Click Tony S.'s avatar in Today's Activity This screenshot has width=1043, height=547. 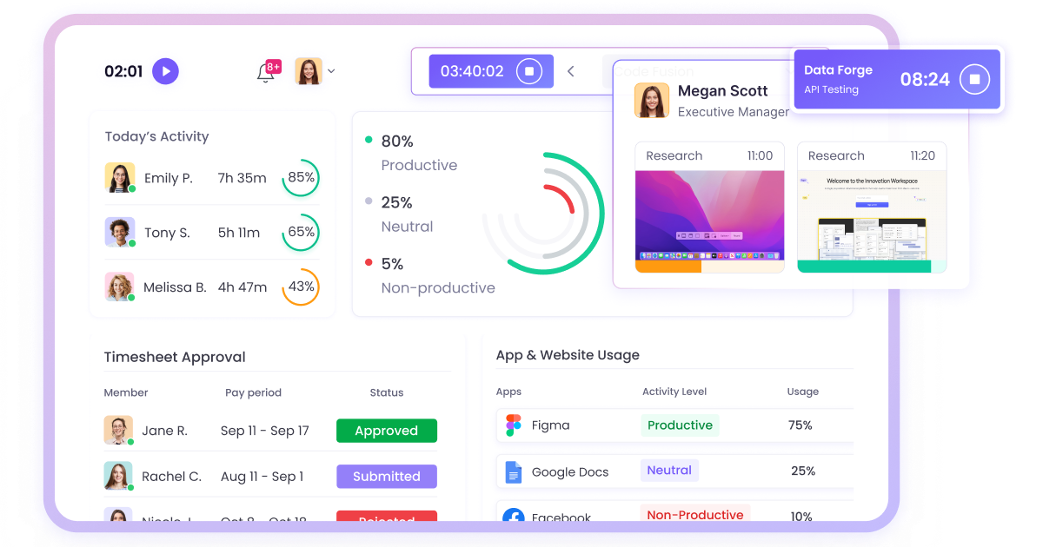coord(120,232)
